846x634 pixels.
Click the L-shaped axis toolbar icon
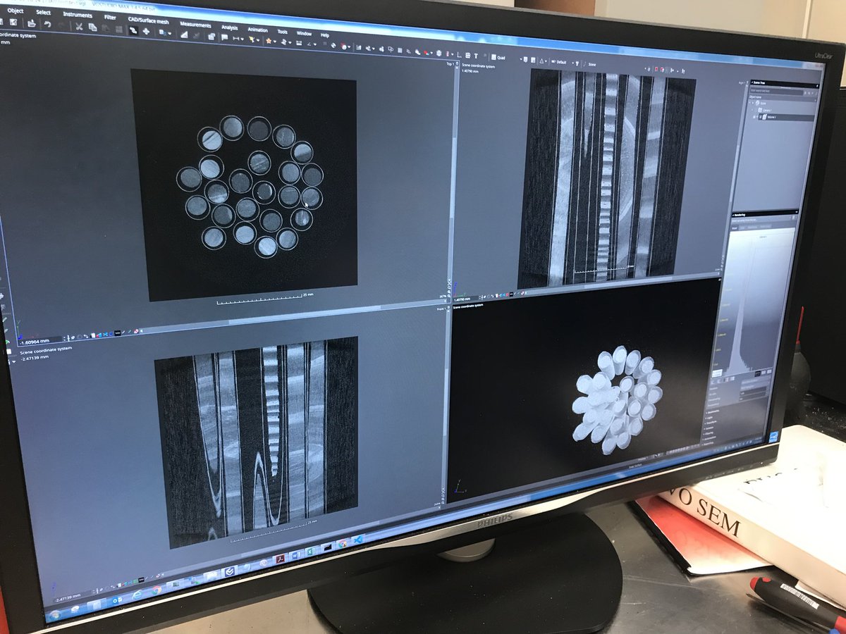click(459, 54)
